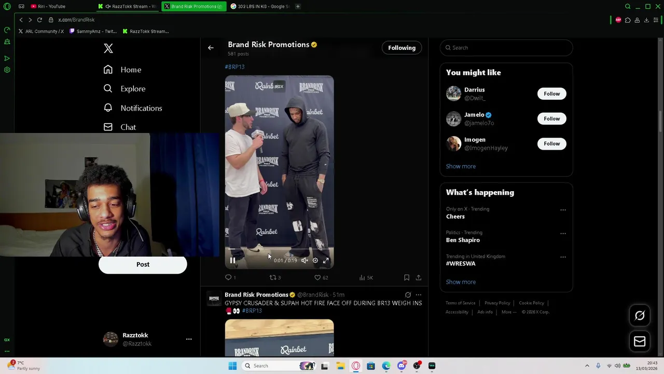This screenshot has height=374, width=664.
Task: Select the Brand Risk Promotions tab
Action: coord(193,6)
